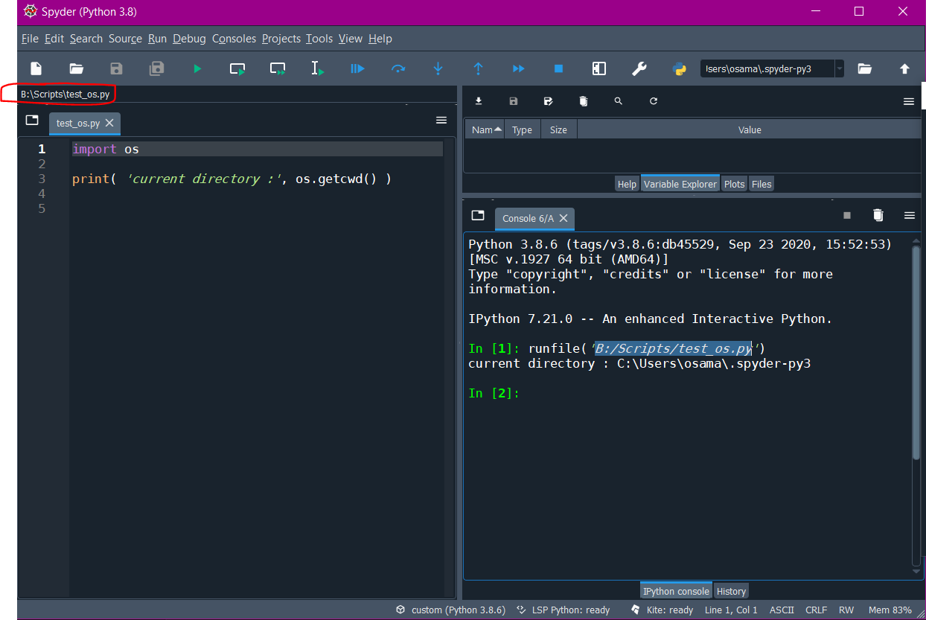Close the Console 6/A tab
Screen dimensions: 926x620
coord(563,218)
